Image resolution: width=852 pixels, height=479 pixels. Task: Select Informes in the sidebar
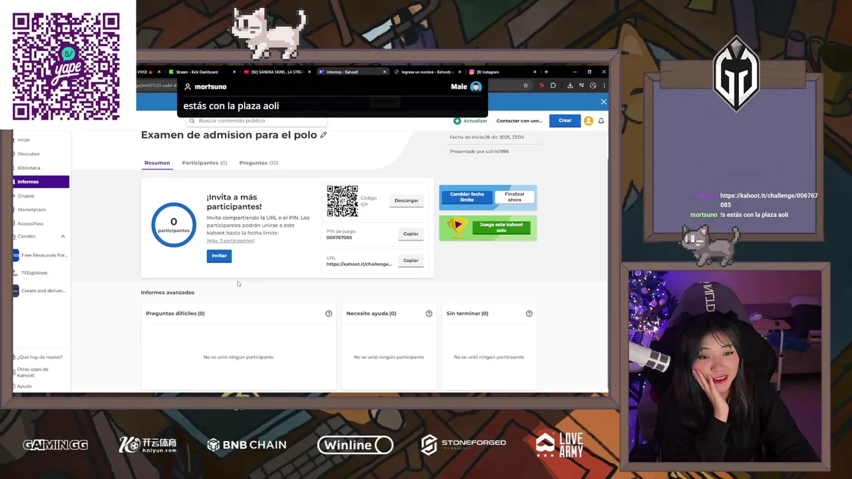pos(41,182)
